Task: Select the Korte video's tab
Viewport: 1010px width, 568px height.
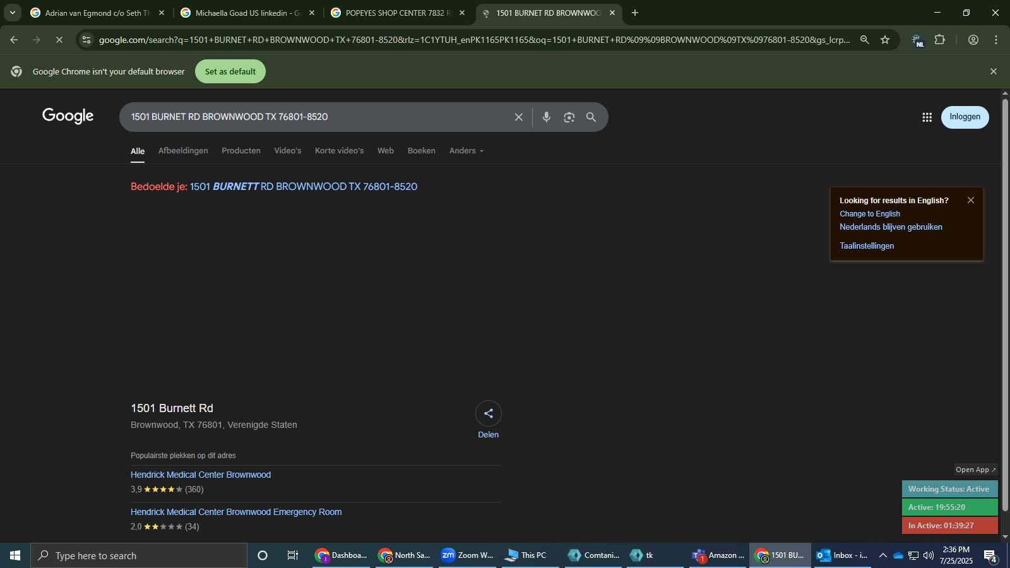Action: (340, 151)
